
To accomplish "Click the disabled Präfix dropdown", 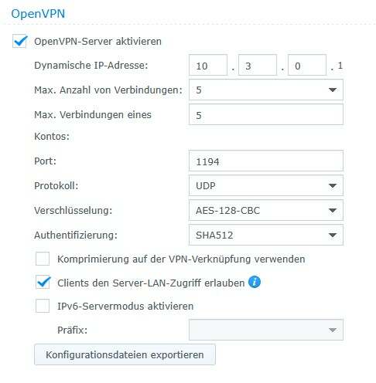I will tap(266, 330).
